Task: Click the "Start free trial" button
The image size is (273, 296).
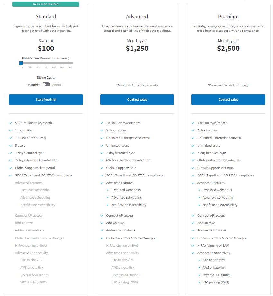Action: pos(46,100)
